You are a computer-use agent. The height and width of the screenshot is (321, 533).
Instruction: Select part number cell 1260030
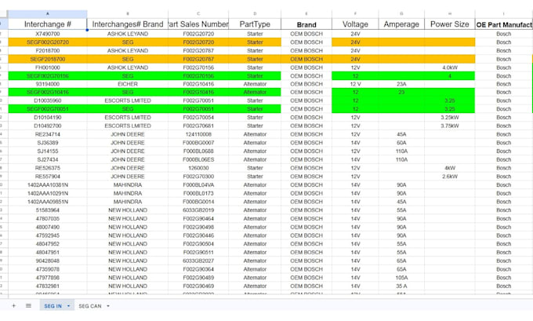click(x=198, y=168)
